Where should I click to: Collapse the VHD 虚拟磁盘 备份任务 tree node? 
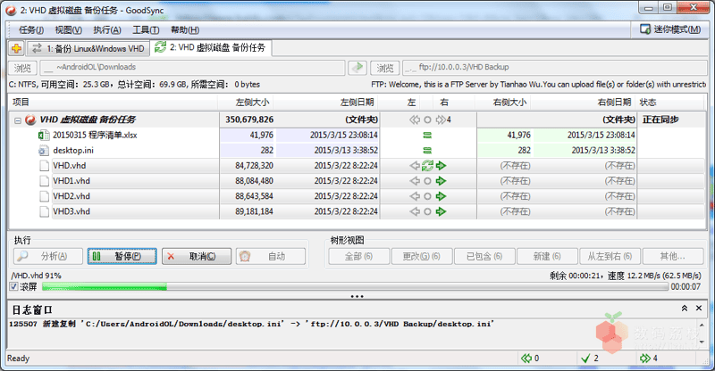point(17,120)
